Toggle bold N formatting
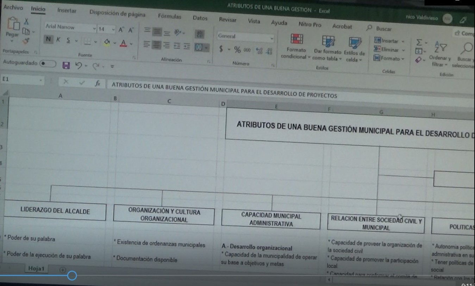Viewport: 475px width, 286px height. click(48, 39)
